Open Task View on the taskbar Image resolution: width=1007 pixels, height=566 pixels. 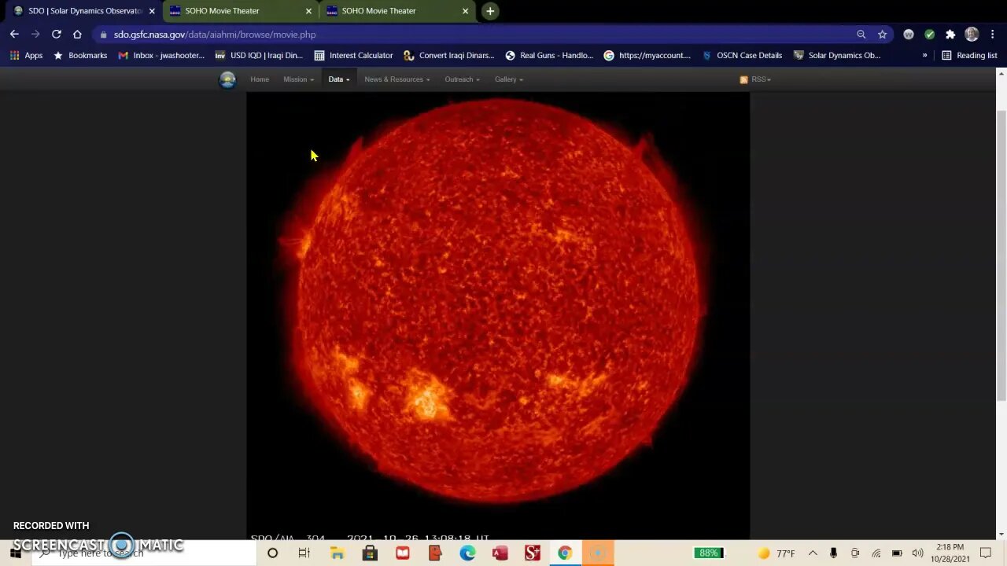304,553
